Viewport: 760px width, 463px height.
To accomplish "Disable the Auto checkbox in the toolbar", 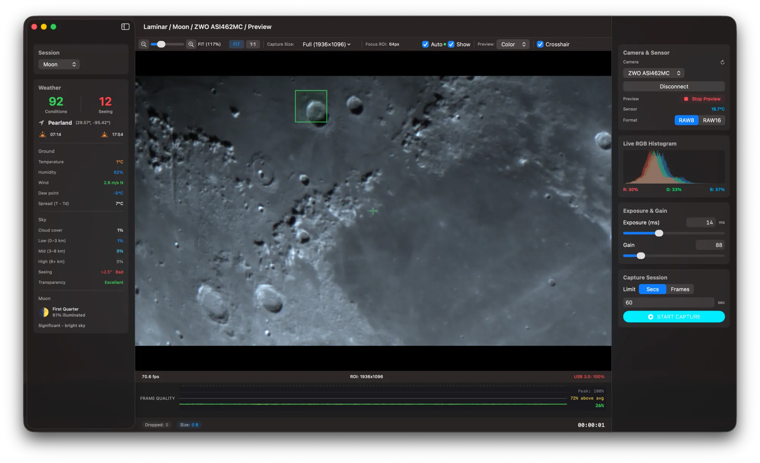I will coord(426,44).
